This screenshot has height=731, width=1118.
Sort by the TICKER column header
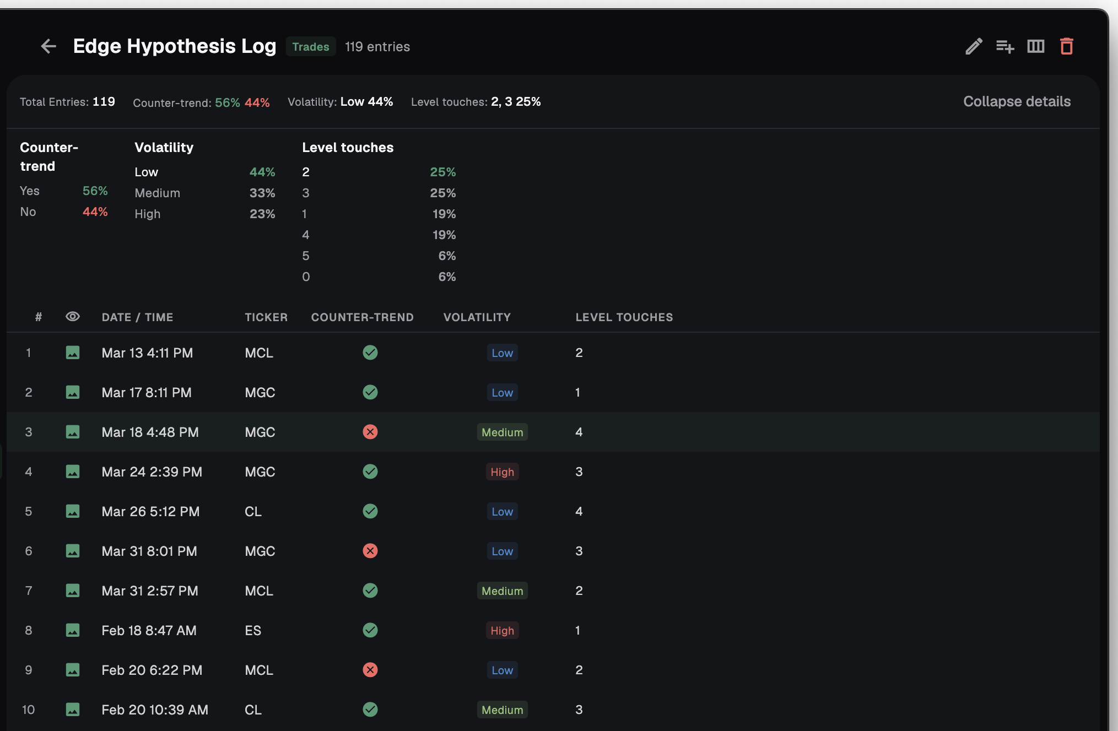[266, 317]
